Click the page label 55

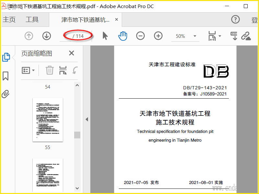(48, 147)
